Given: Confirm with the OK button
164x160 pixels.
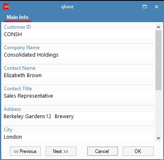Looking at the screenshot, I should point(138,151).
